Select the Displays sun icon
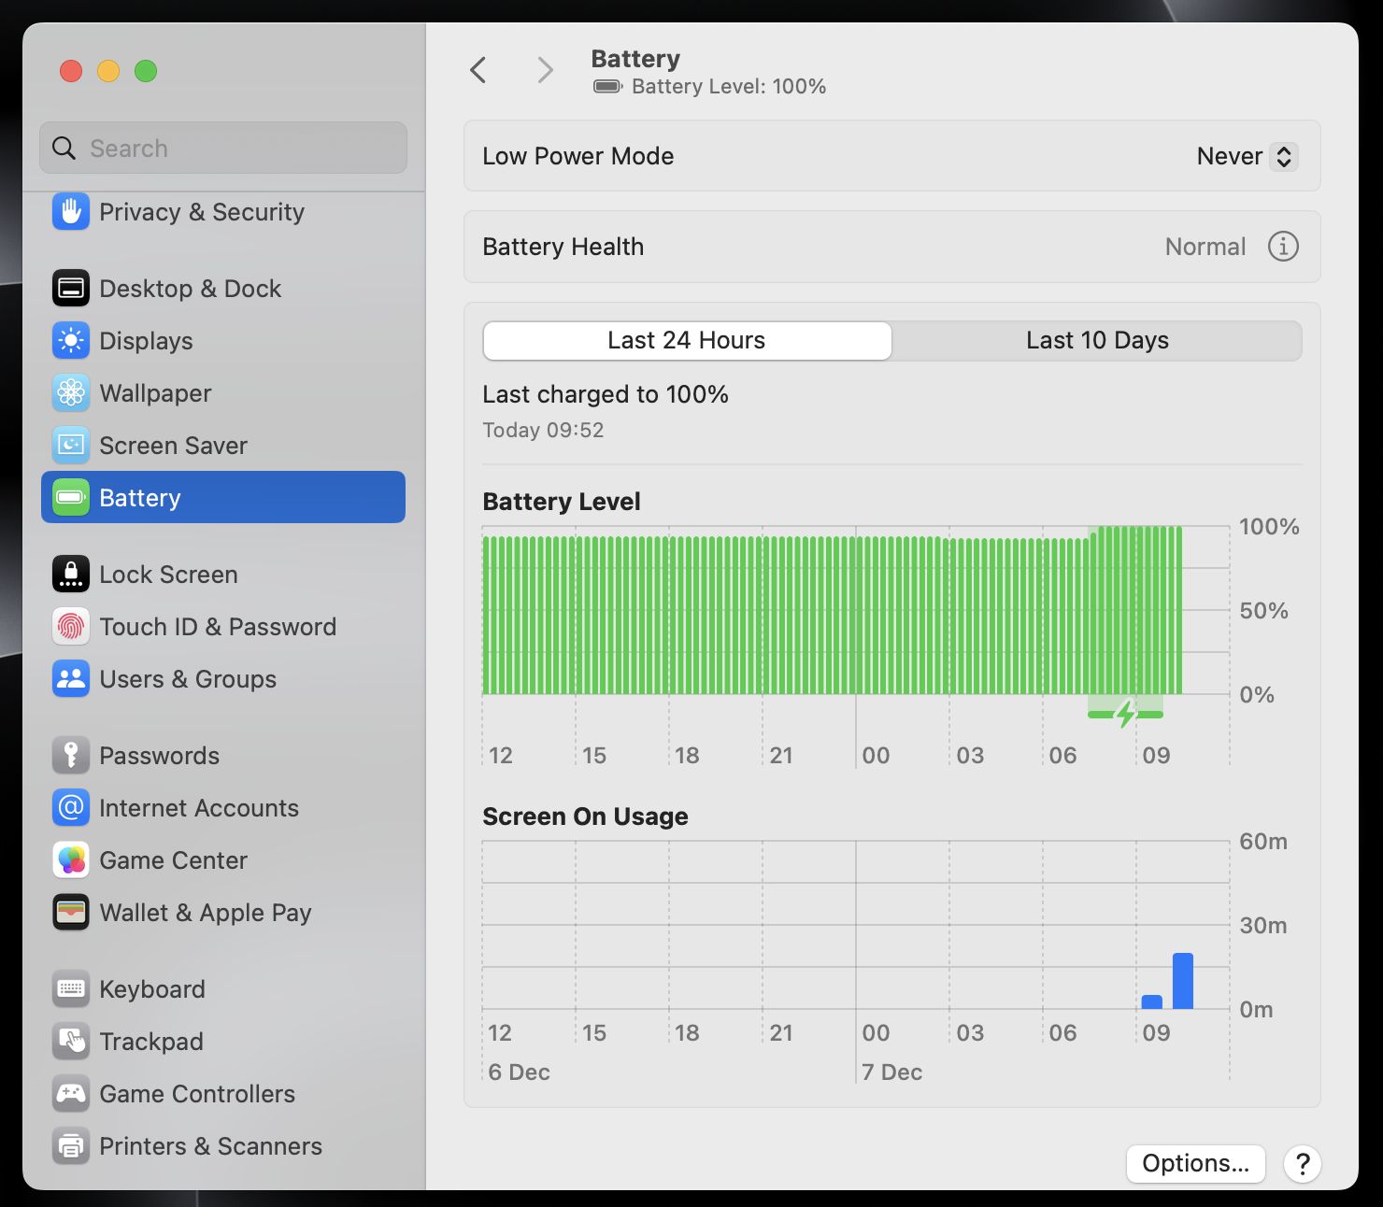Screen dimensions: 1383x1207 coord(71,341)
